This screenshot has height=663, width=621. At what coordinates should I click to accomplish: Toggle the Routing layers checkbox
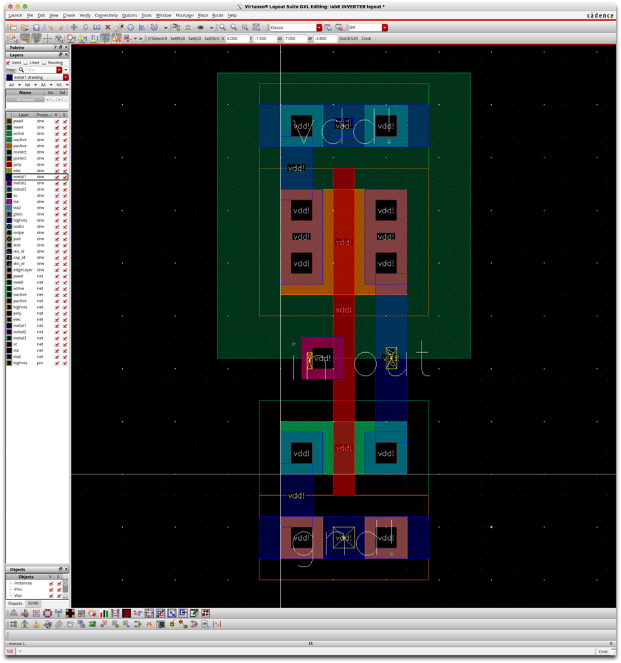click(44, 62)
